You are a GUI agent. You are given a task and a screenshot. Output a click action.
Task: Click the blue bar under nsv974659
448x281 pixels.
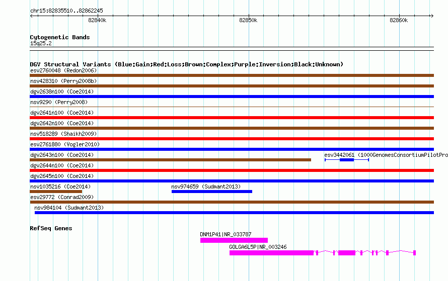pyautogui.click(x=212, y=192)
